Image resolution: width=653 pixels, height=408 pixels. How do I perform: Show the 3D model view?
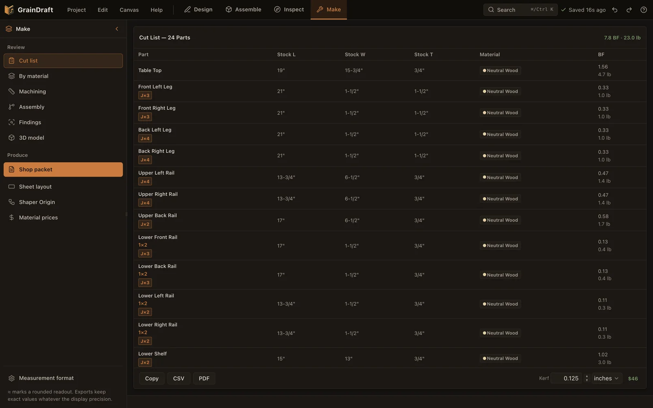(x=63, y=138)
